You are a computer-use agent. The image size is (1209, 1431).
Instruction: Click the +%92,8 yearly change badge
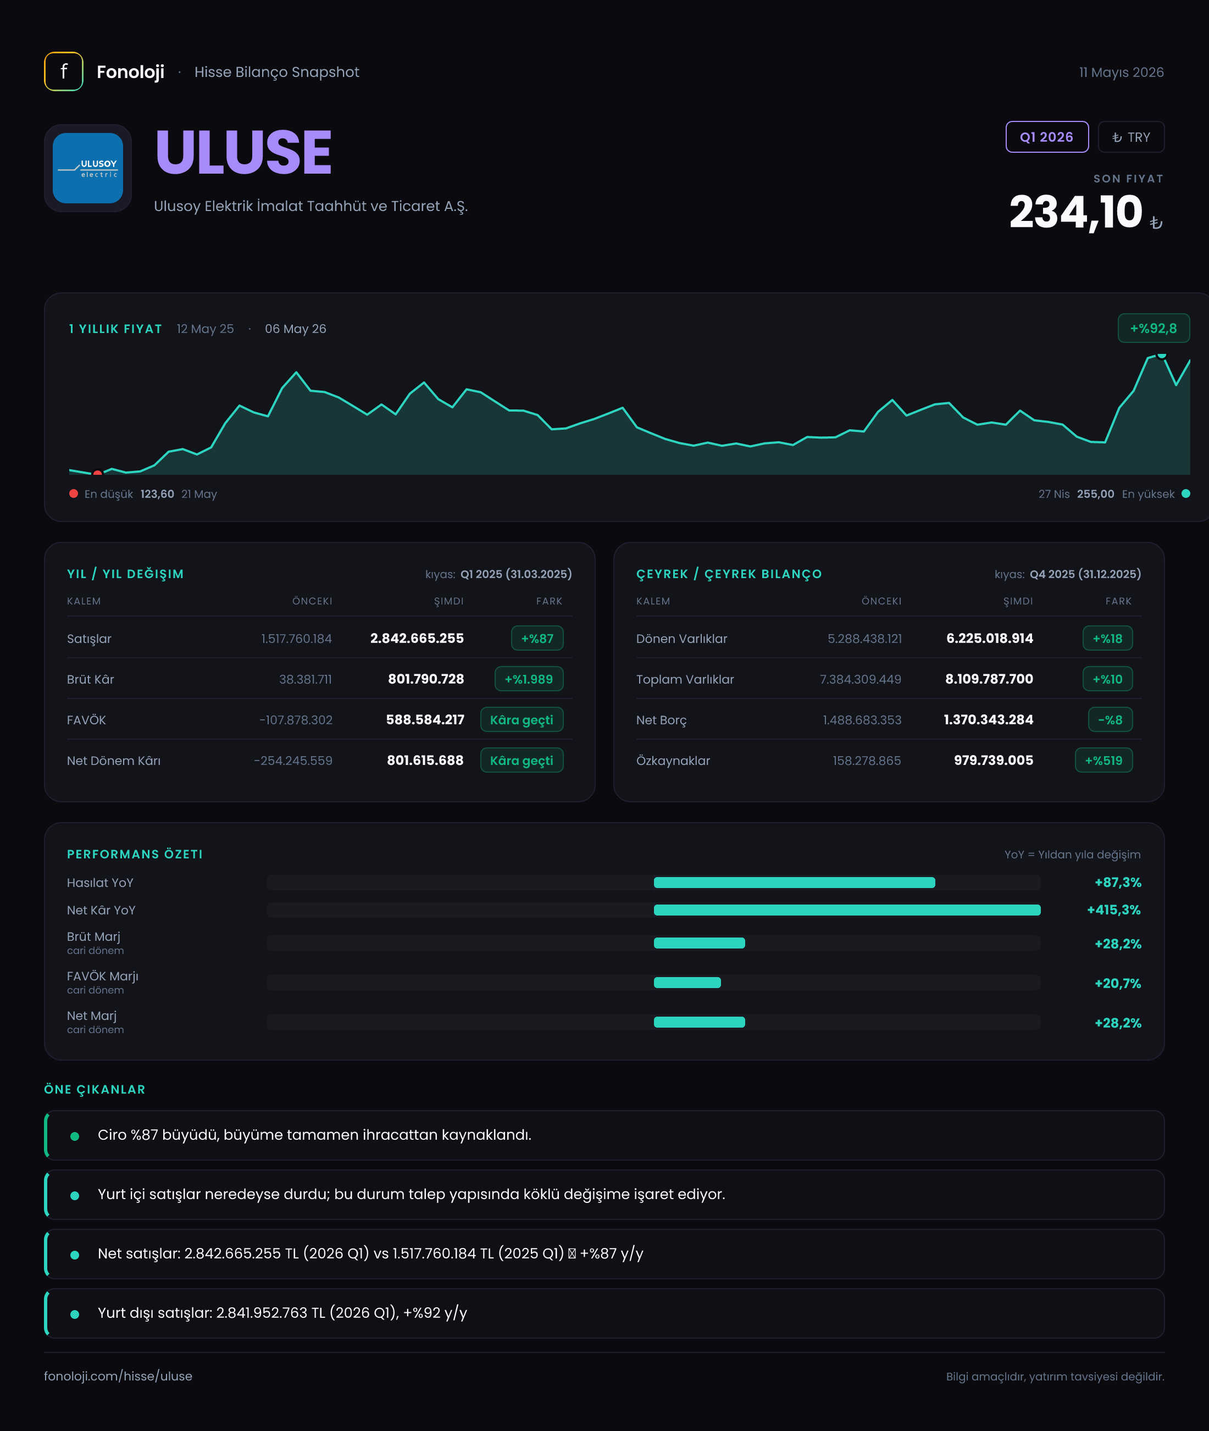coord(1153,328)
